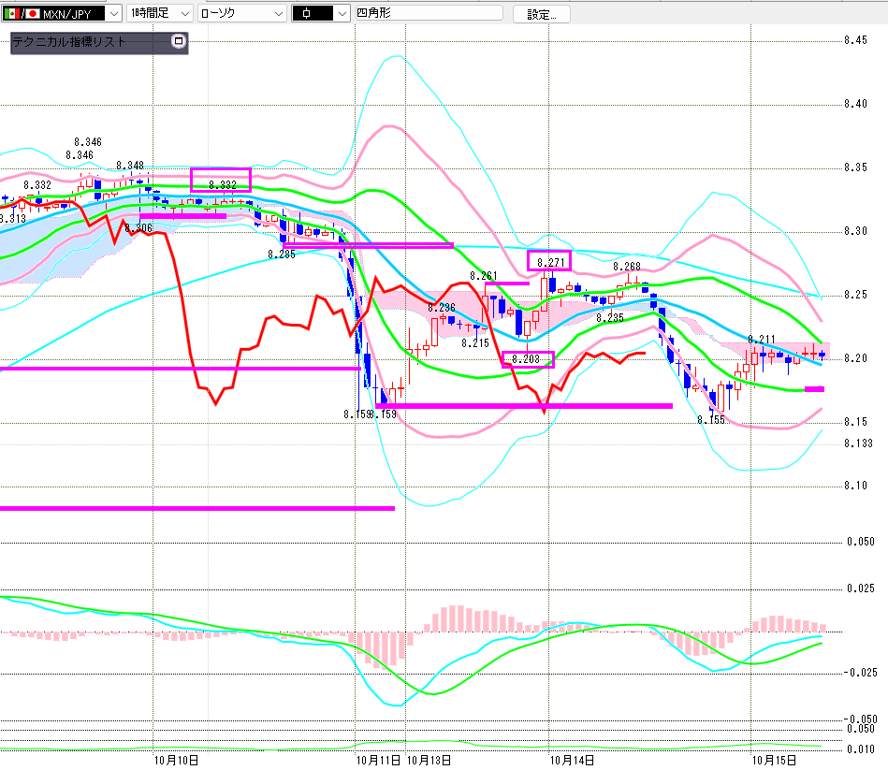Click the short magenta marker at far right

tap(814, 388)
